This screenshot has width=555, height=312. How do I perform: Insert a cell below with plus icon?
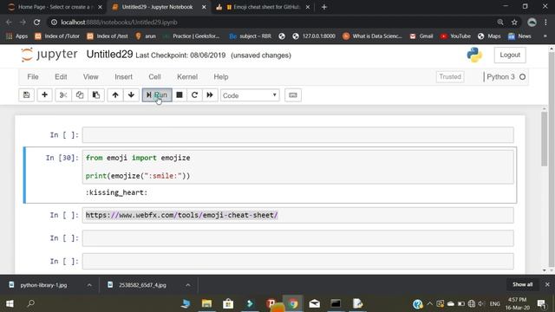tap(44, 94)
